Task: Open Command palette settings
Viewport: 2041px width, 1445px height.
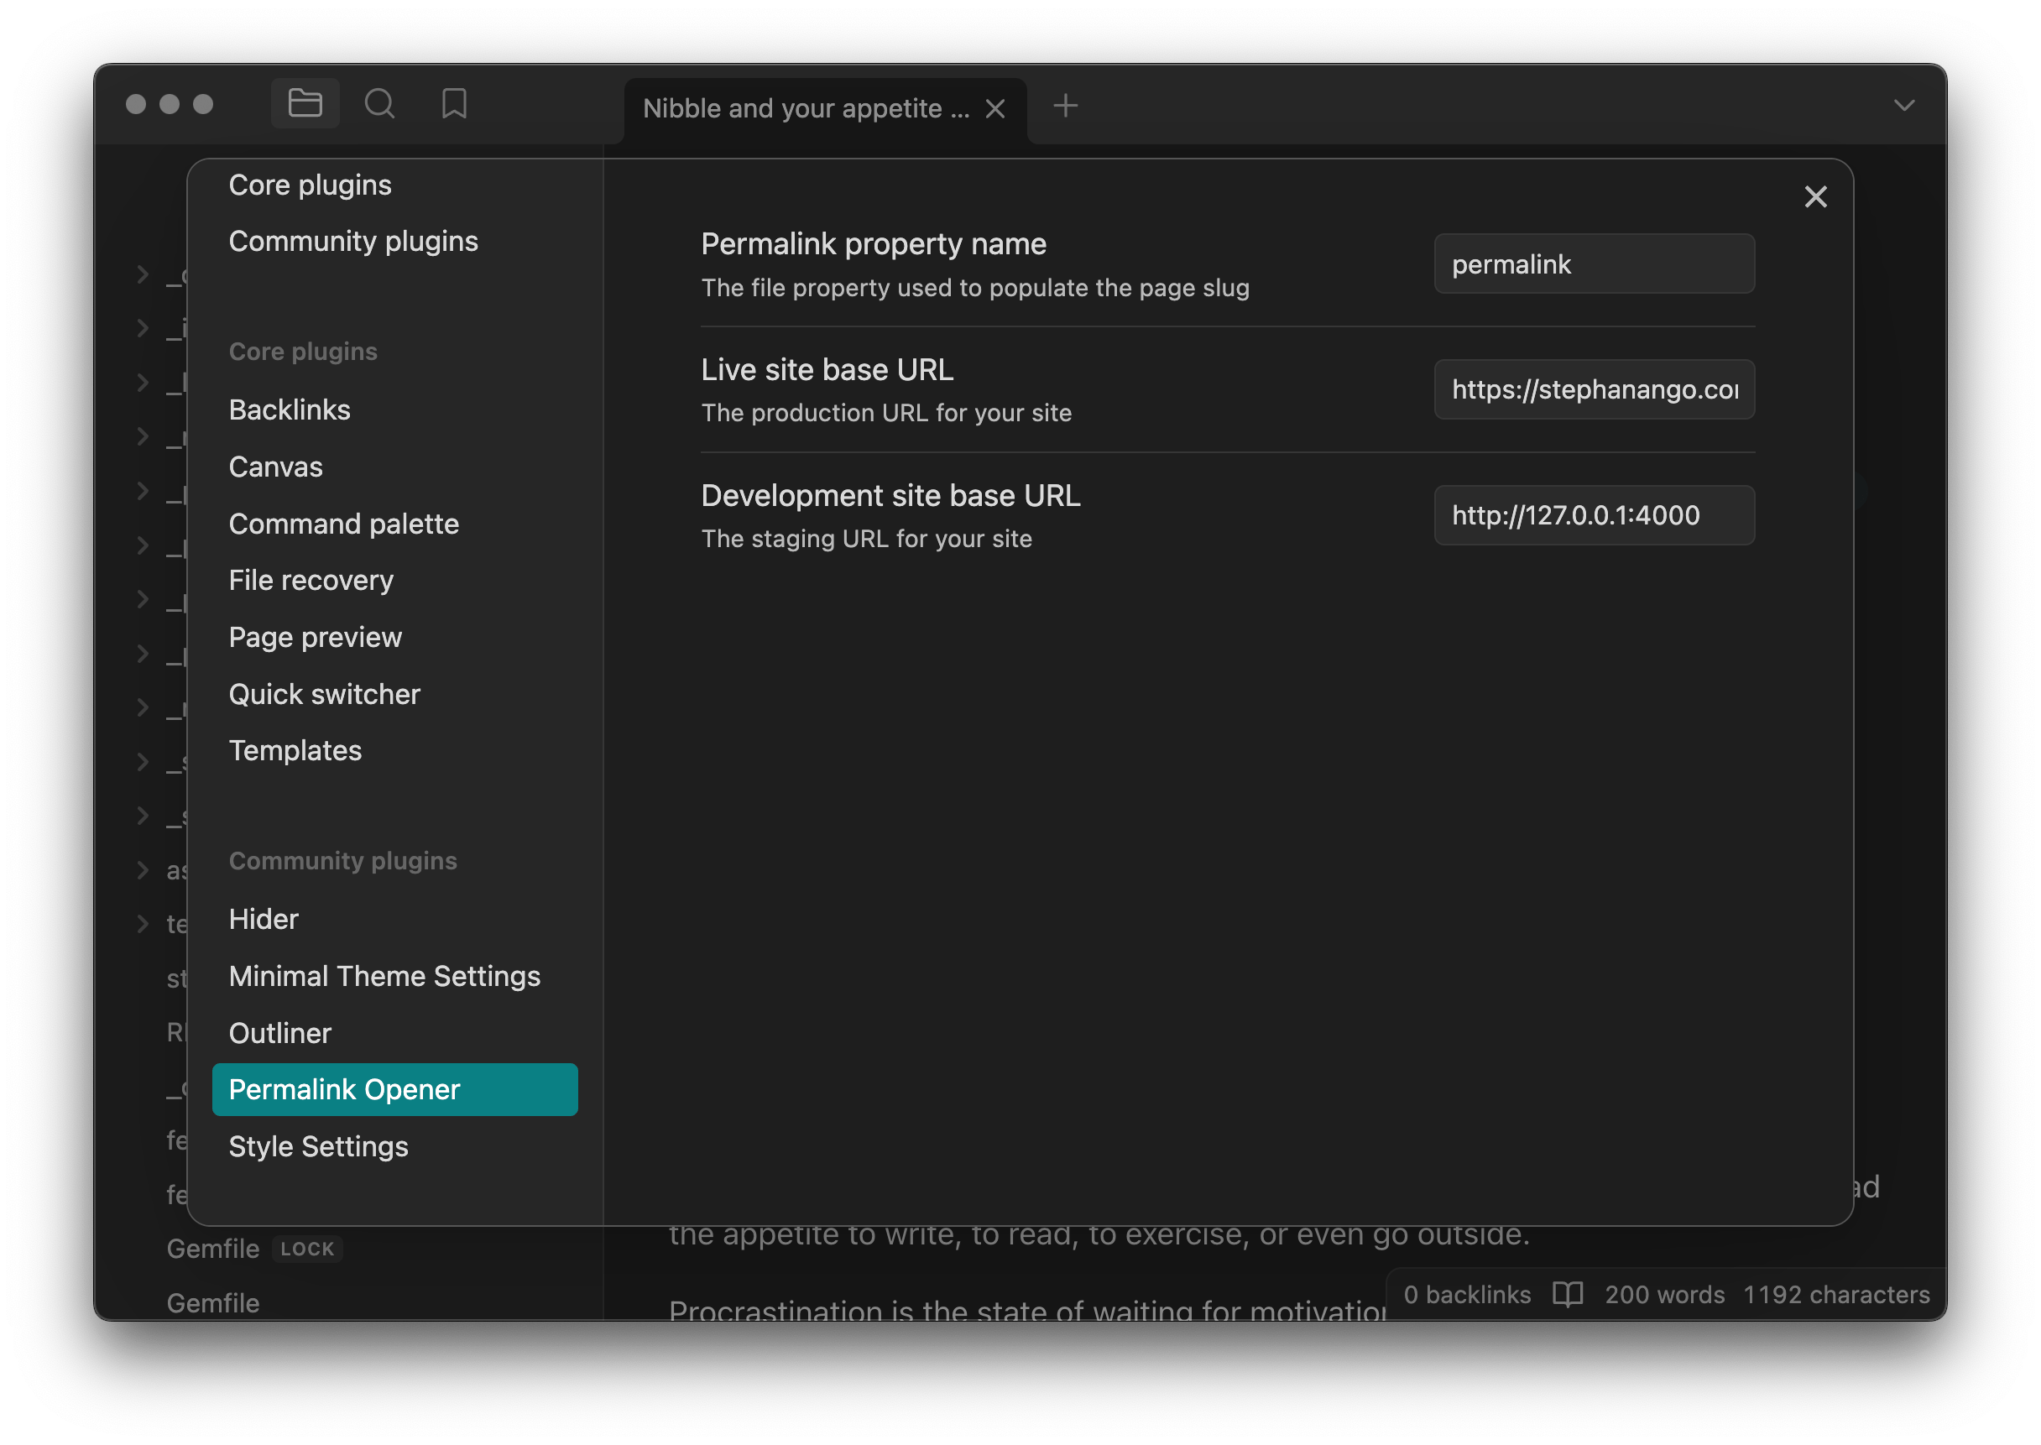Action: pyautogui.click(x=343, y=523)
